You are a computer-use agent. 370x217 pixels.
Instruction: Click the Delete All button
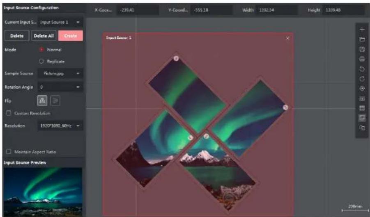[44, 36]
